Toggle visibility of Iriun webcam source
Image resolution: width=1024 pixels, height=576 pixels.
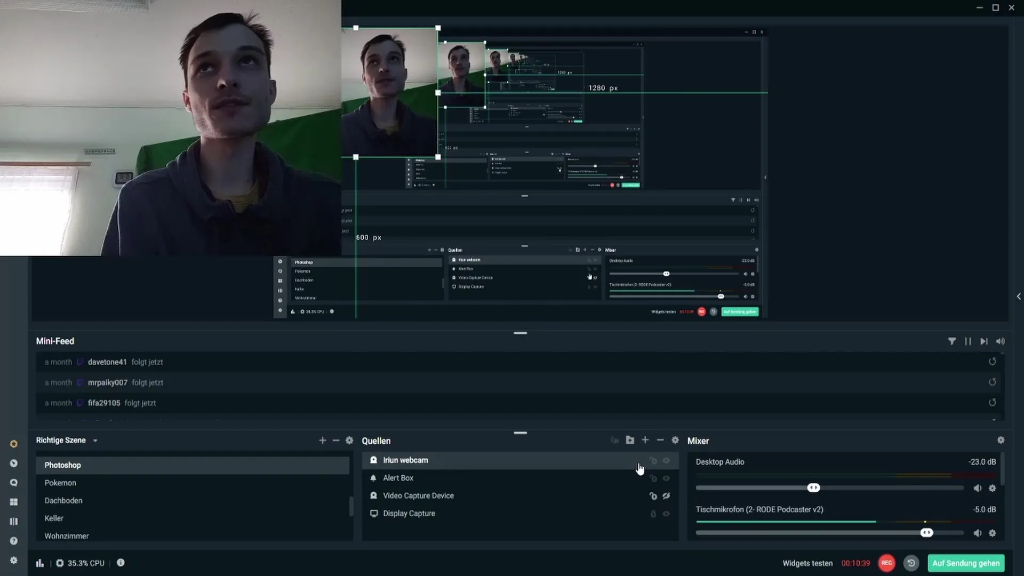[x=666, y=460]
